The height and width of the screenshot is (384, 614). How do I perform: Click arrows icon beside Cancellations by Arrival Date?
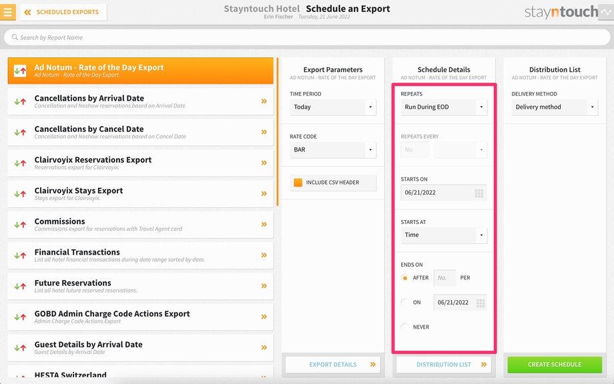20,102
